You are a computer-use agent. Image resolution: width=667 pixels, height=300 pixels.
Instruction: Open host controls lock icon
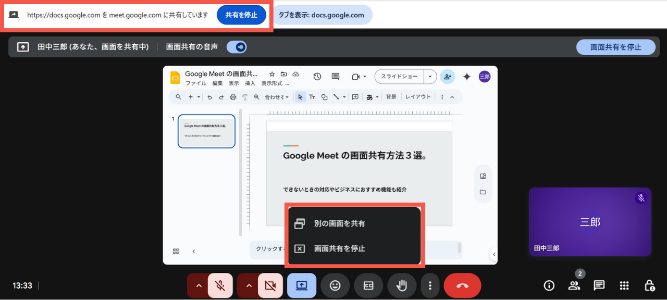(x=649, y=285)
